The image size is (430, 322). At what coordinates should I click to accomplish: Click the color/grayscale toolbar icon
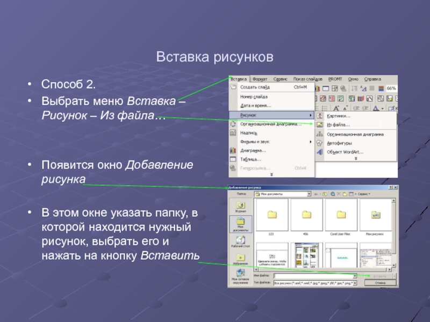(381, 89)
